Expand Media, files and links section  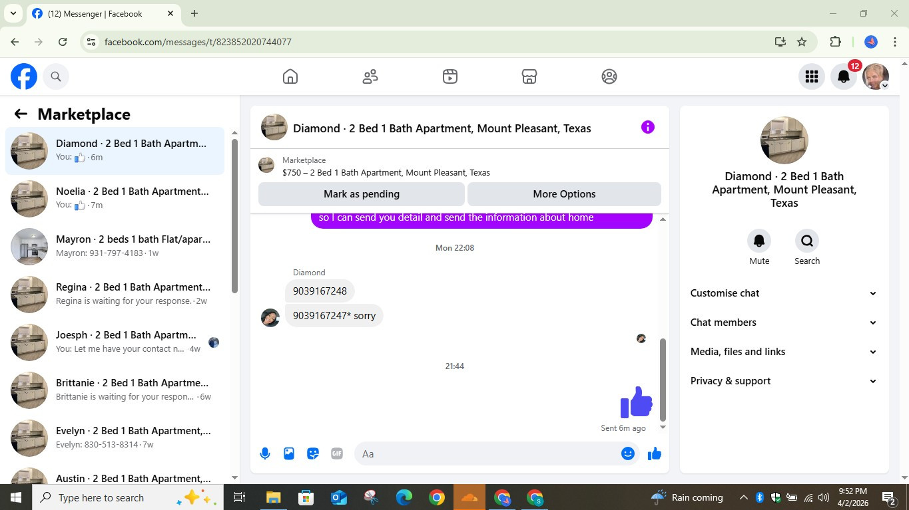click(784, 352)
